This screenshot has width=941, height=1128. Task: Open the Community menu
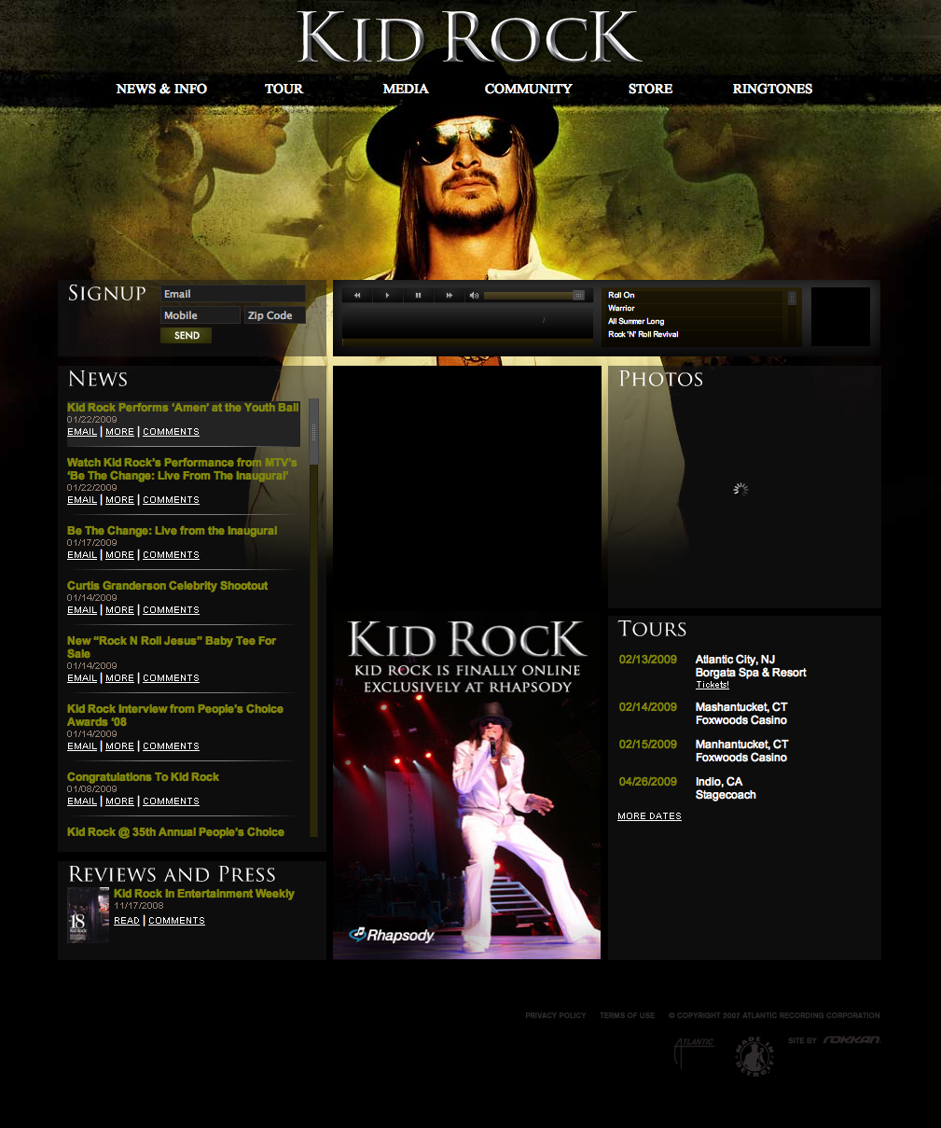tap(528, 89)
